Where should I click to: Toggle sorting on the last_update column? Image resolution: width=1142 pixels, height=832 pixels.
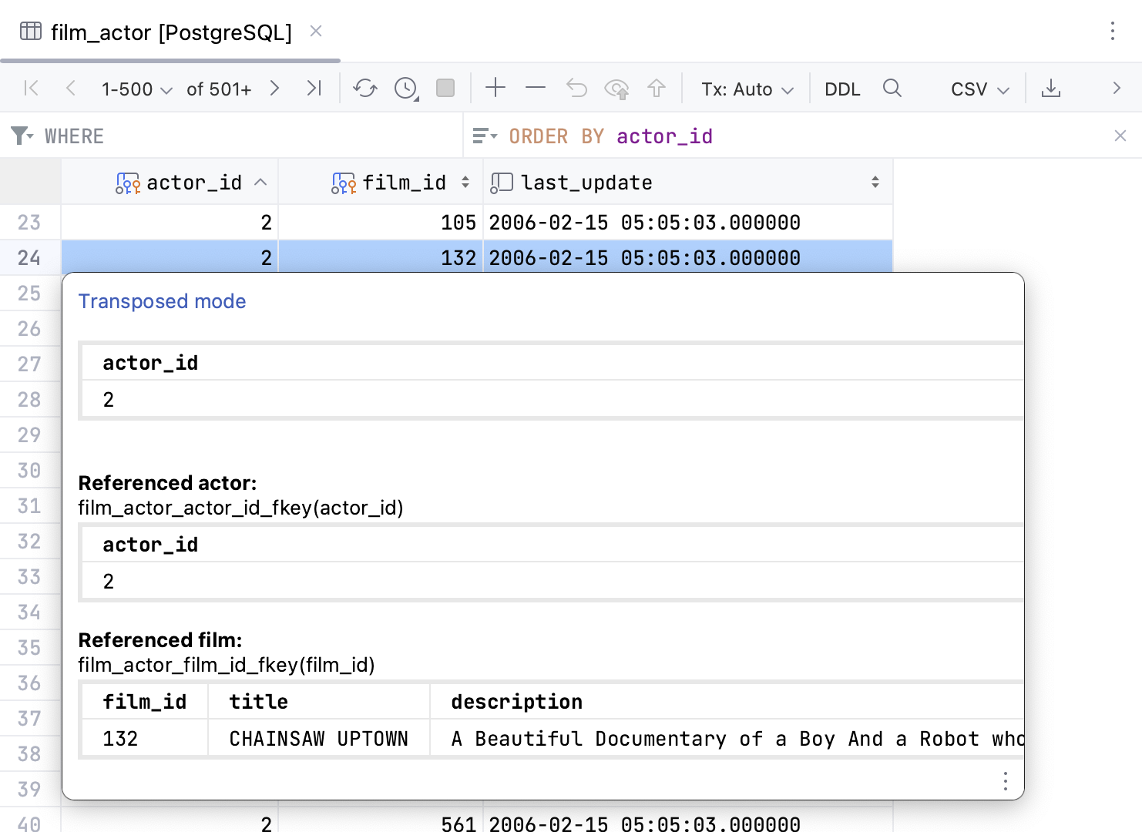point(875,183)
